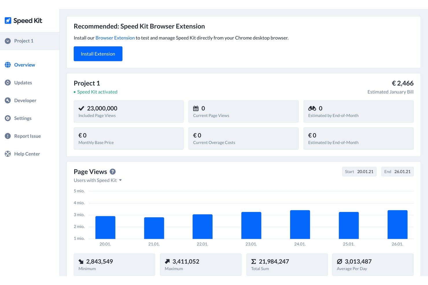Click the Monthly Base Price card
This screenshot has height=285, width=428.
coord(129,139)
